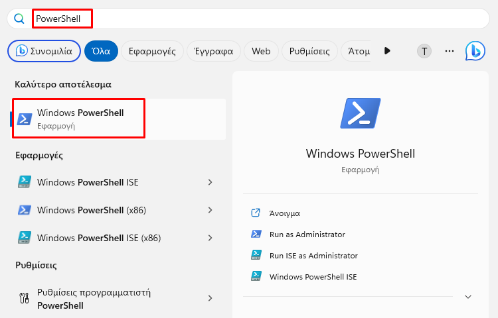Click the Windows PowerShell best match icon

point(25,119)
